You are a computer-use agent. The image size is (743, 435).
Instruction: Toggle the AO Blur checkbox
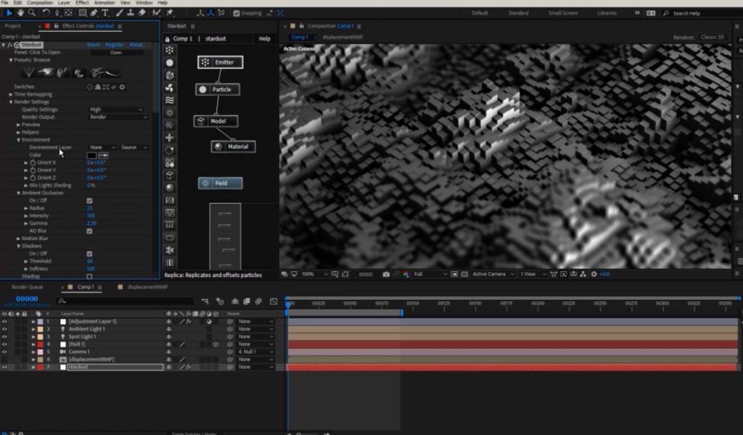[x=89, y=231]
